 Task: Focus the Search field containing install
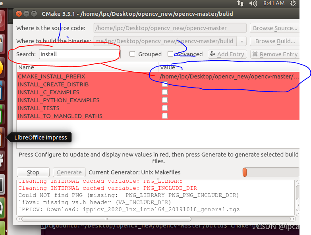(79, 54)
